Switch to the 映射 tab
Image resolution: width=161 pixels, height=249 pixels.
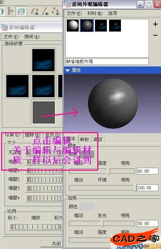click(85, 140)
